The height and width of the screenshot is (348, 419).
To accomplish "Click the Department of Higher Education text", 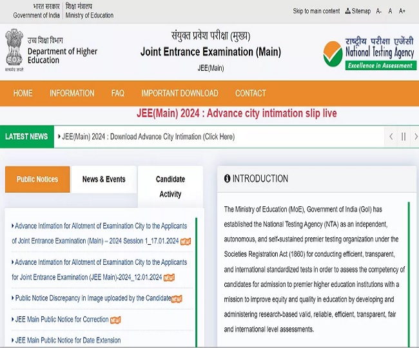I will click(x=63, y=55).
